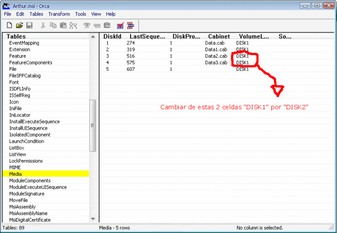Open the Help menu
The width and height of the screenshot is (337, 233).
111,14
